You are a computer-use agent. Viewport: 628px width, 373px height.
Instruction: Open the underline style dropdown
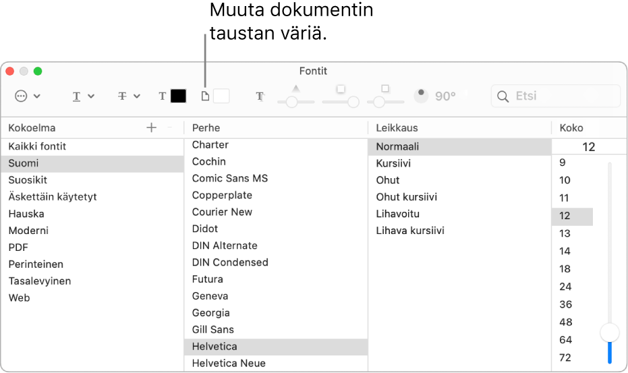click(x=83, y=96)
